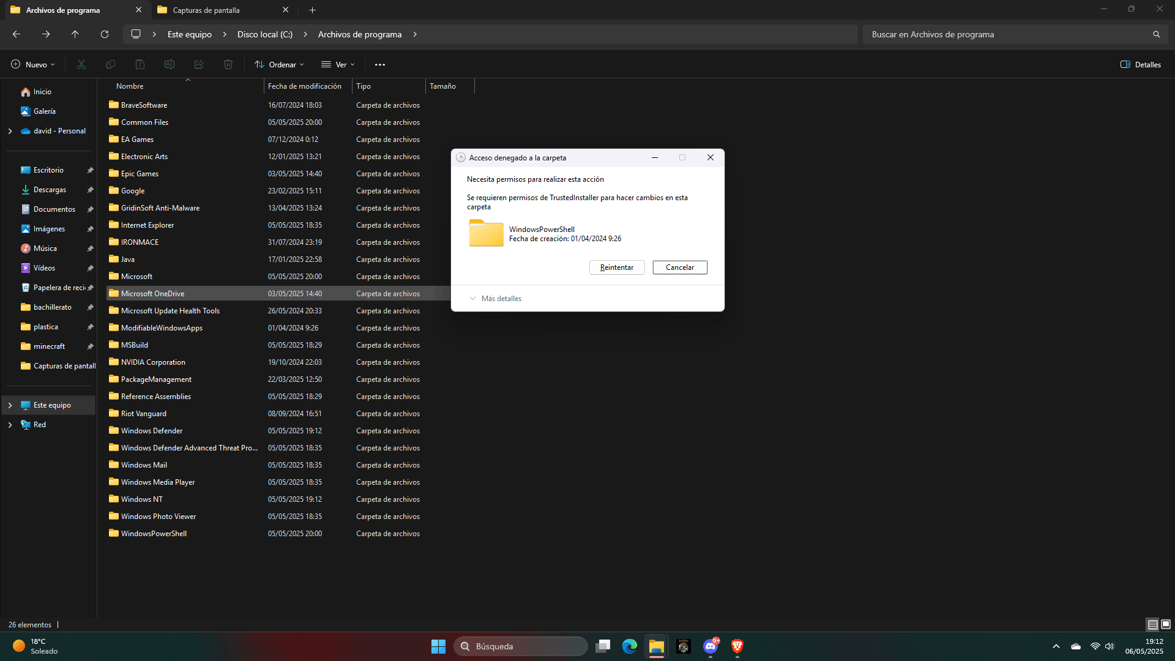The image size is (1175, 661).
Task: Open the Ver dropdown
Action: [x=338, y=64]
